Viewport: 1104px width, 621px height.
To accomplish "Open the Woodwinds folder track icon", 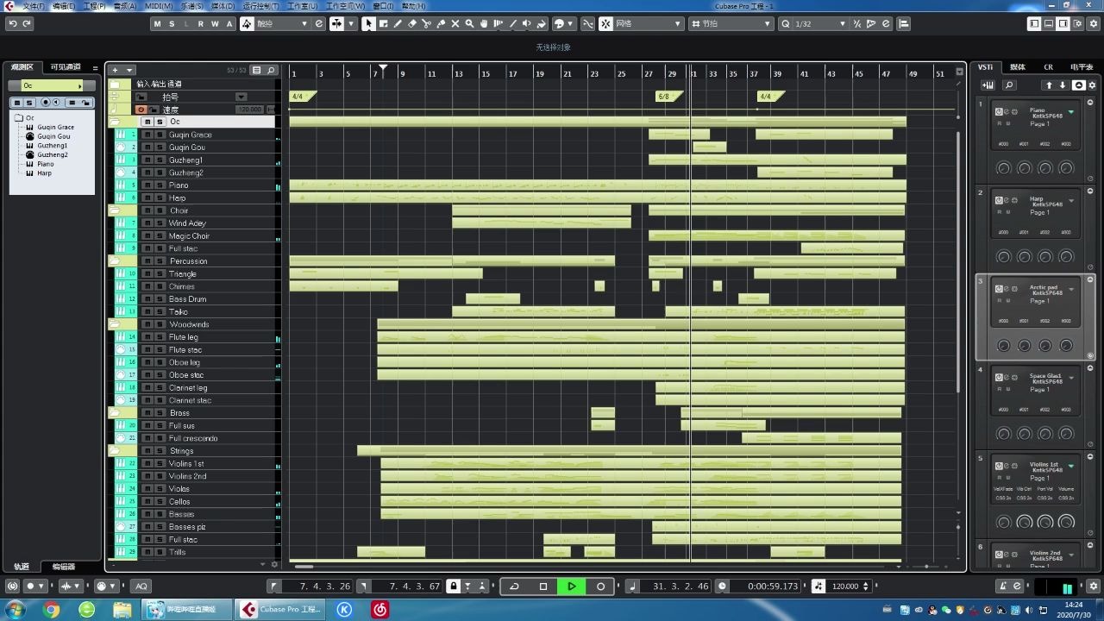I will coord(114,324).
